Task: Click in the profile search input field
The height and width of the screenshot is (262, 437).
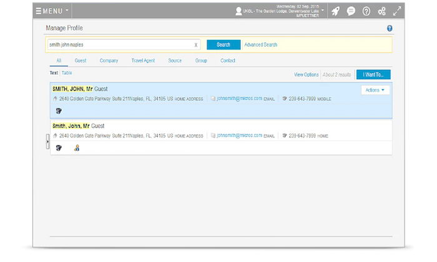Action: 119,45
